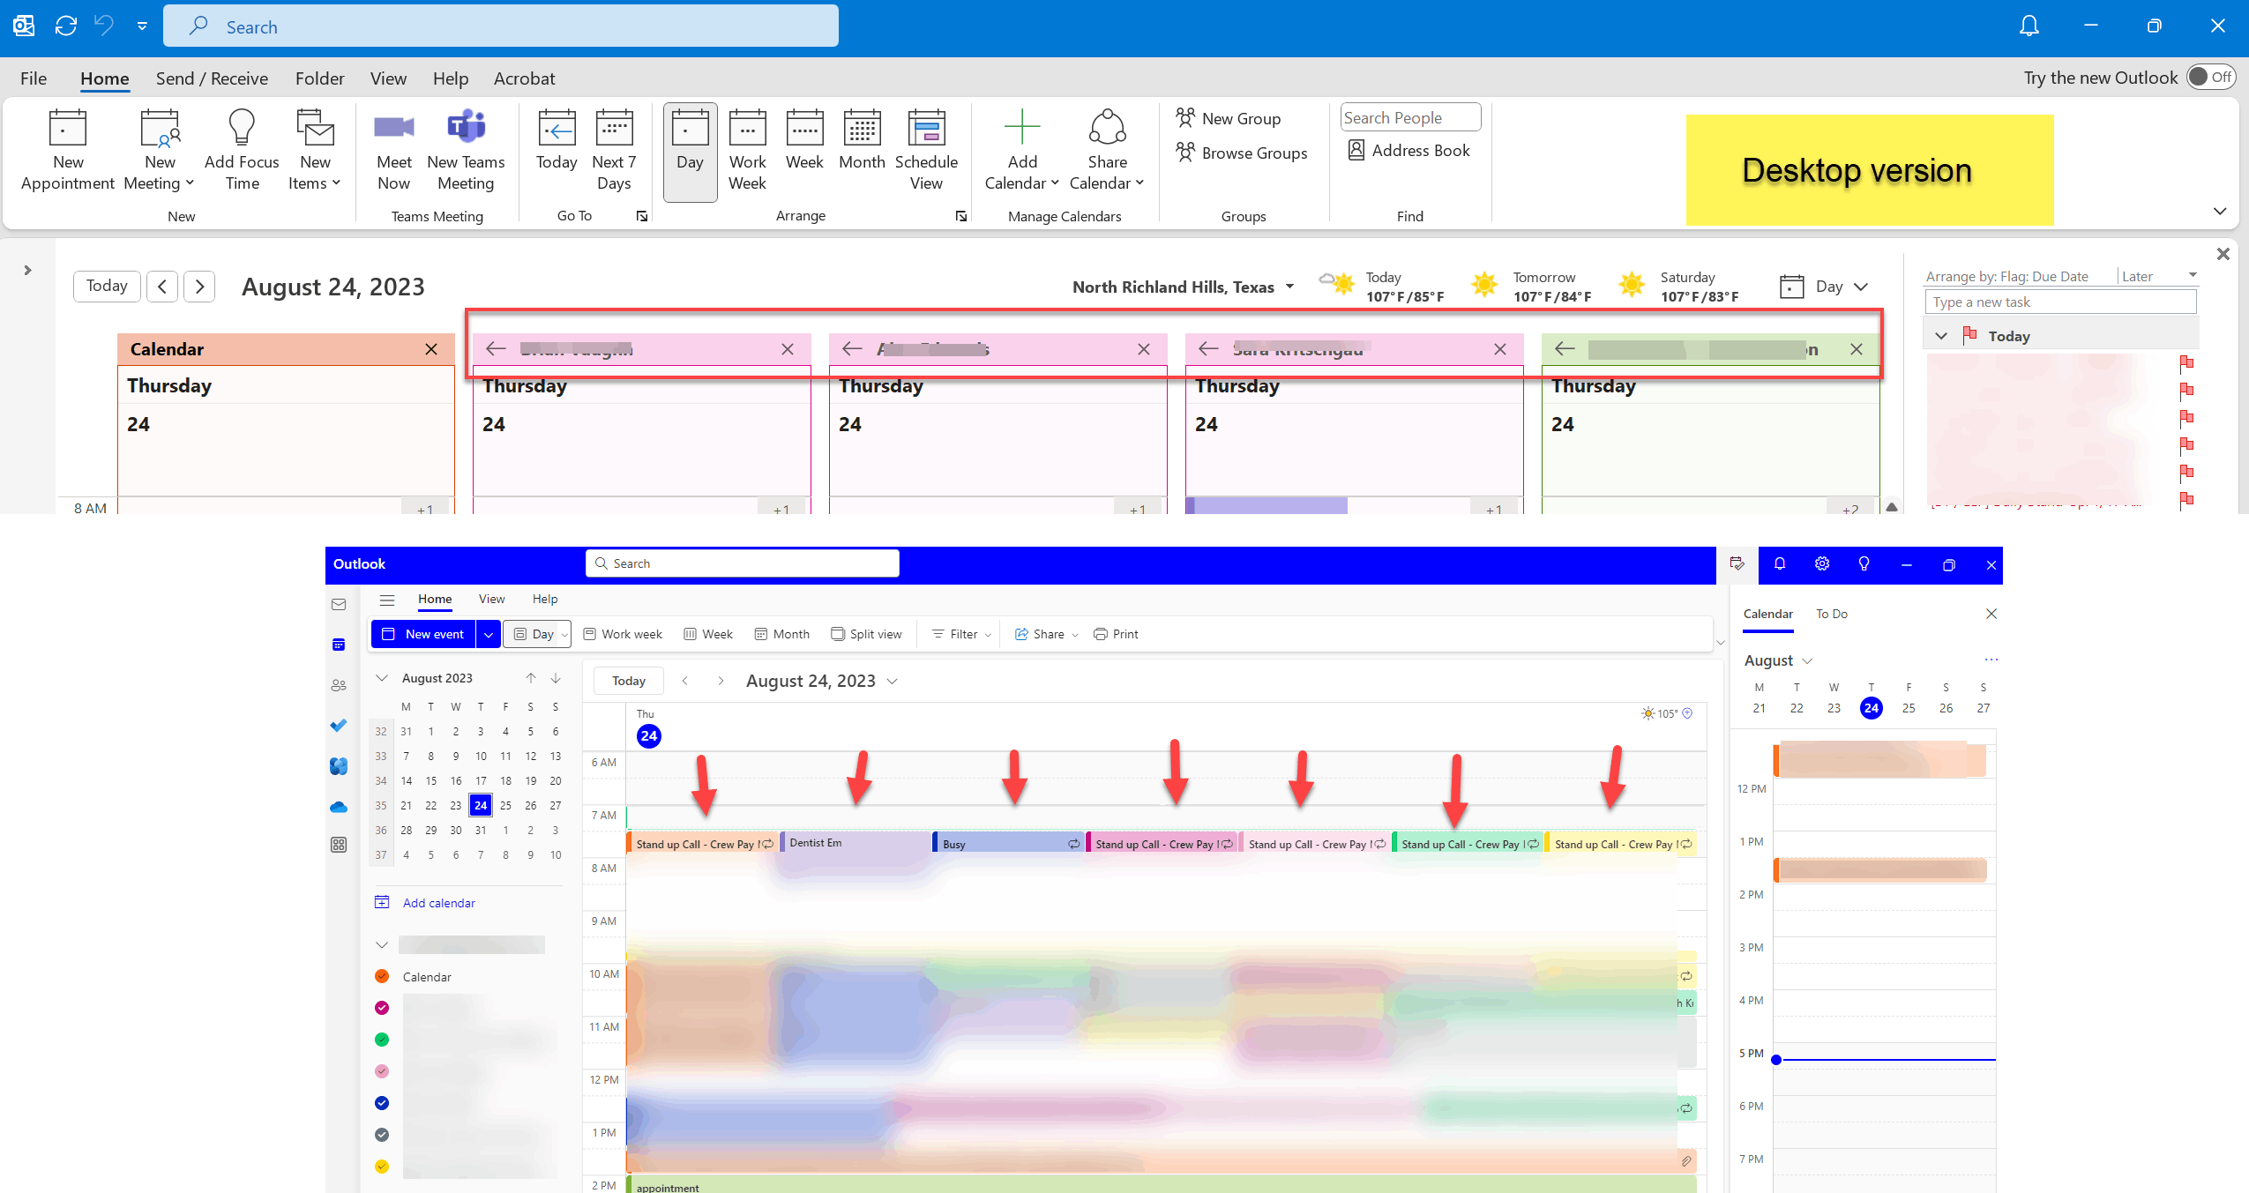Open the To Do tab in the right pane
This screenshot has width=2249, height=1193.
pos(1831,614)
